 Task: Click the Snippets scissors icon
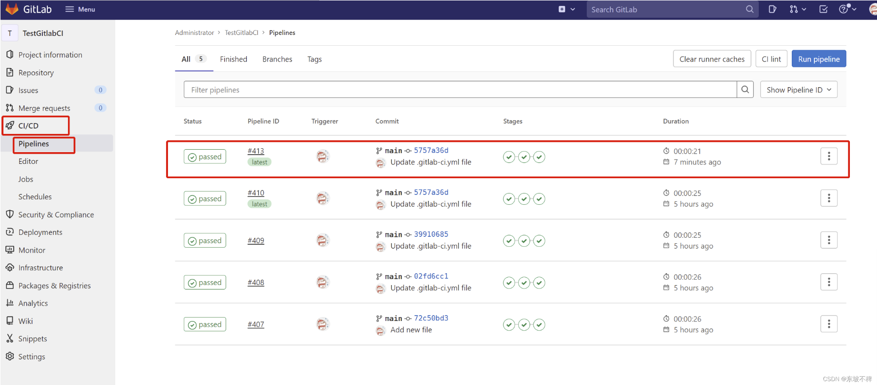click(10, 338)
